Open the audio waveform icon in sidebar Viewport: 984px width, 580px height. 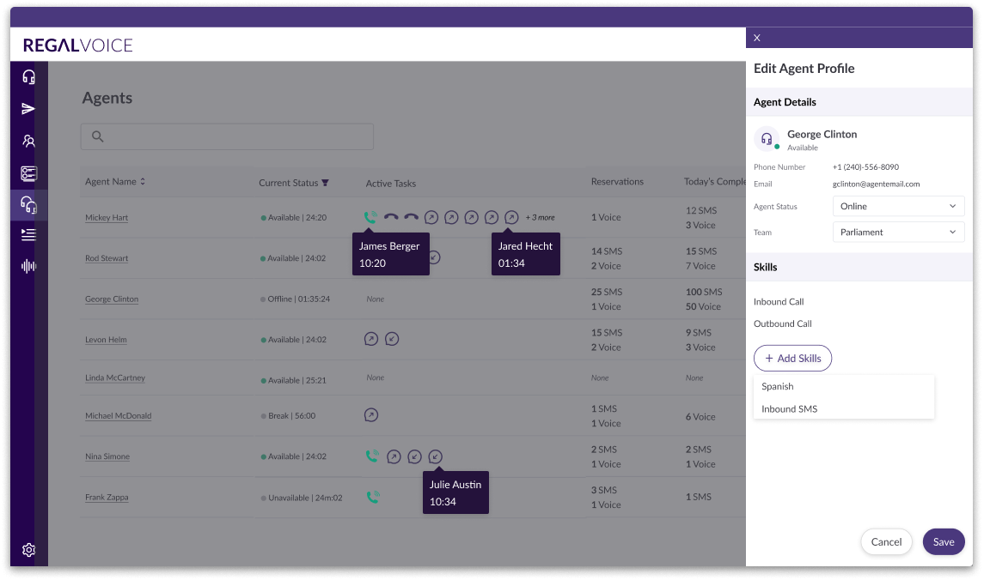[x=29, y=266]
